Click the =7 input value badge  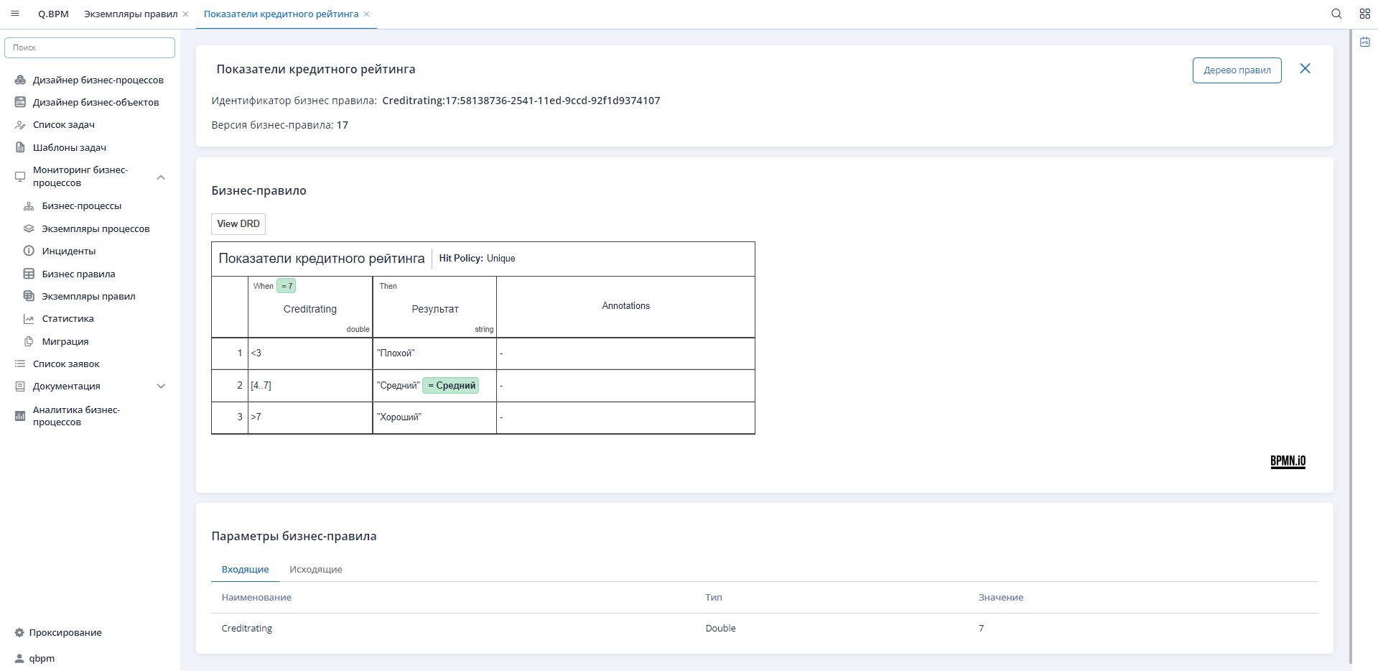(x=287, y=286)
